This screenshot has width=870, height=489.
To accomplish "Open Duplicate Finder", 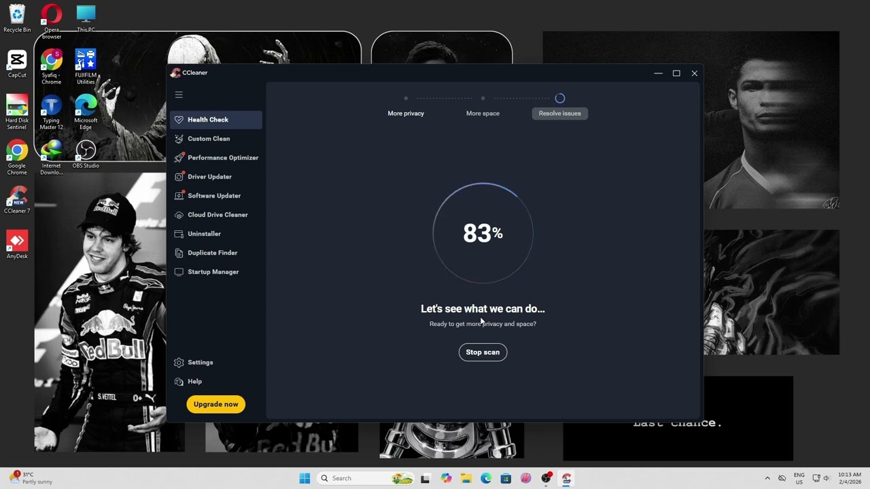I will [x=215, y=253].
